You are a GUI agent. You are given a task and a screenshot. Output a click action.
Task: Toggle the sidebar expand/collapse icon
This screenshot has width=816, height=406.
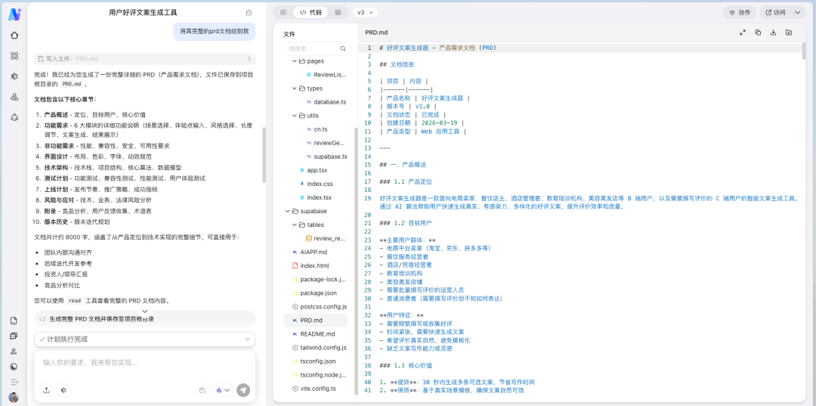(14, 382)
